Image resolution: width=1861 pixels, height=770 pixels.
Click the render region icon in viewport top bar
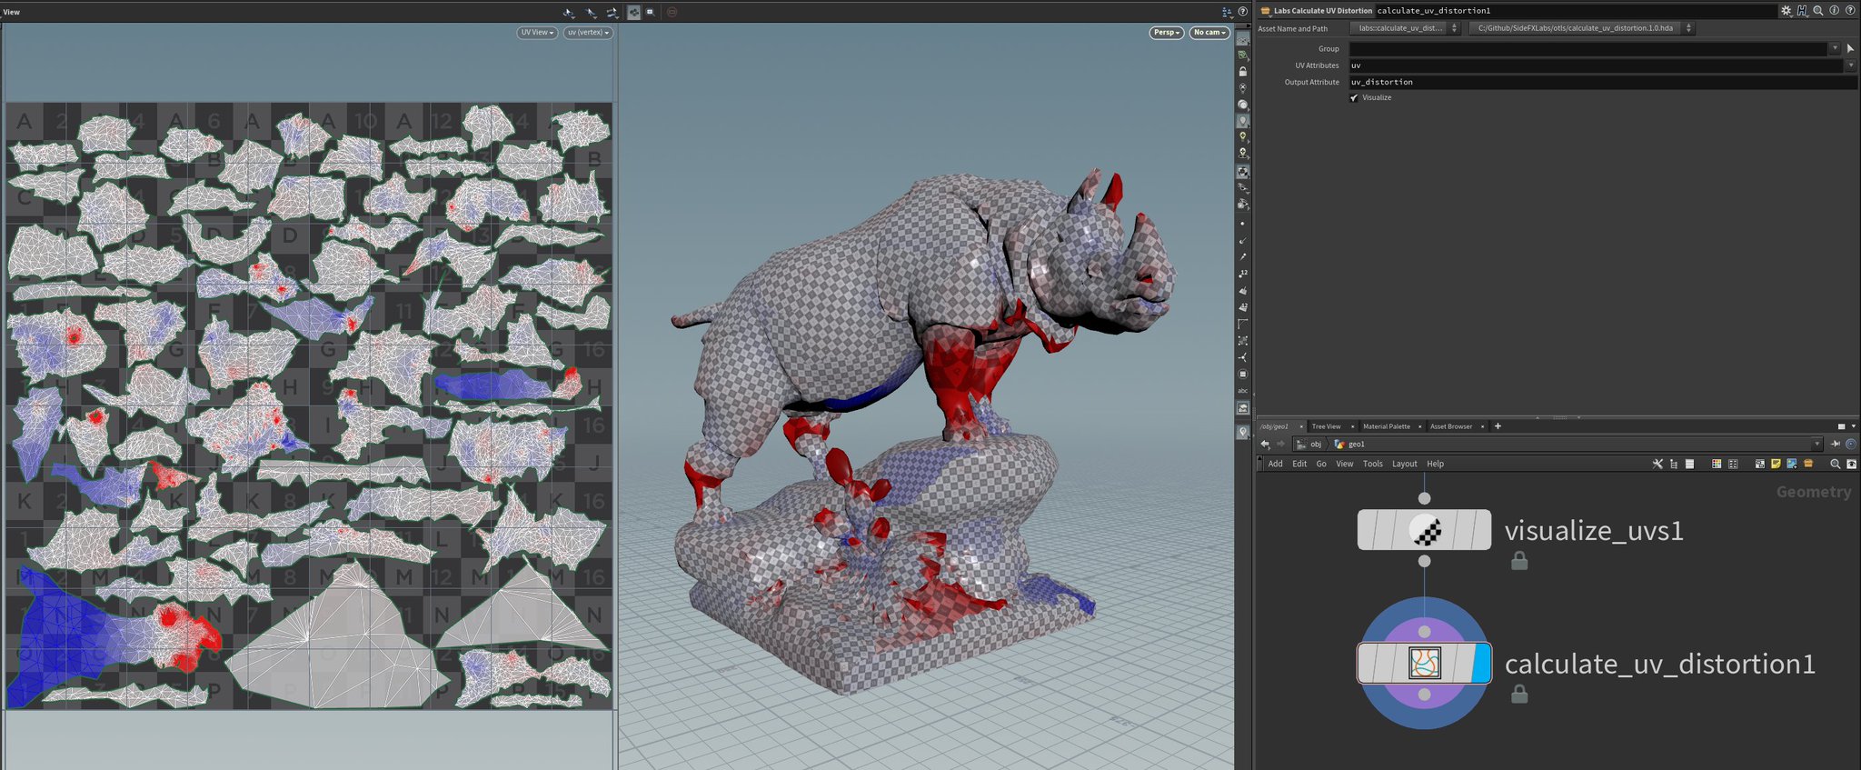(x=650, y=12)
